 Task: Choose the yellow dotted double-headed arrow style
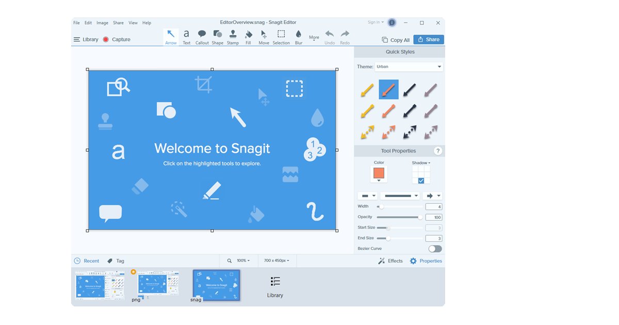tap(367, 133)
